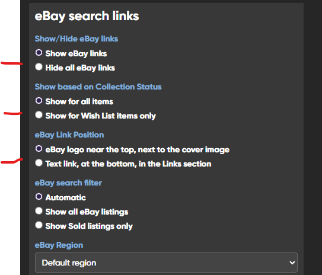Select Text link at the bottom option

click(x=39, y=163)
